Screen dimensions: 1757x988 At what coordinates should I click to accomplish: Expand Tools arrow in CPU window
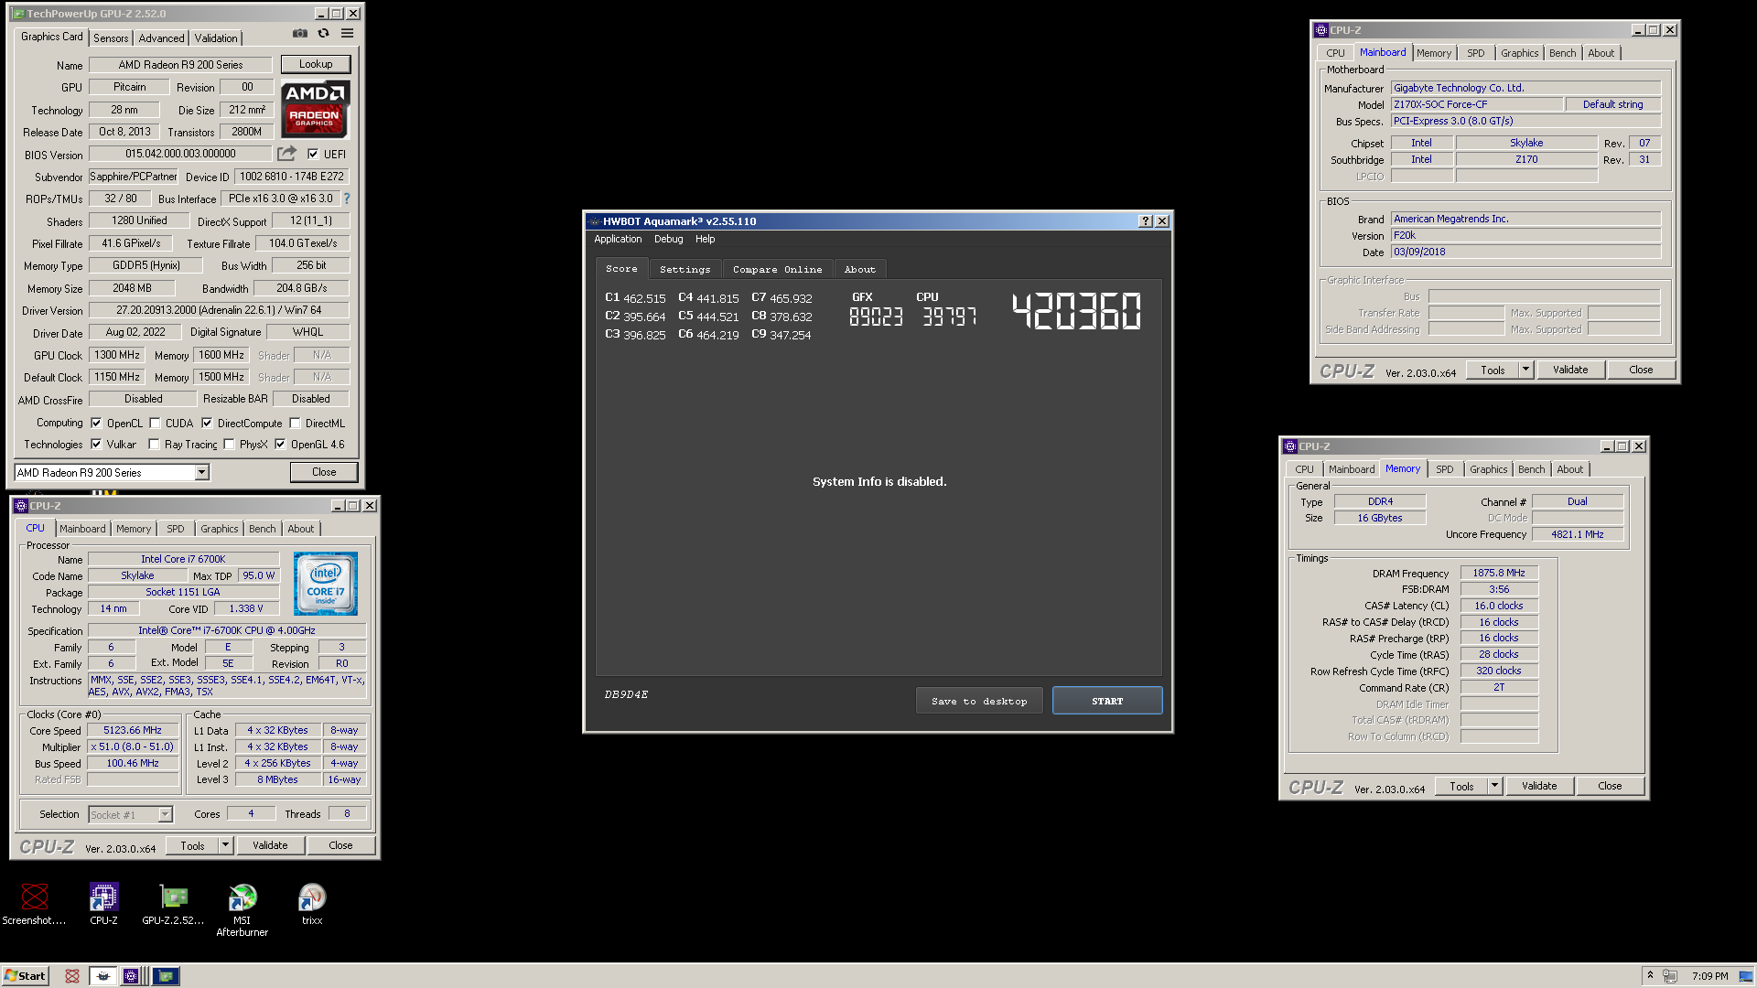[226, 845]
